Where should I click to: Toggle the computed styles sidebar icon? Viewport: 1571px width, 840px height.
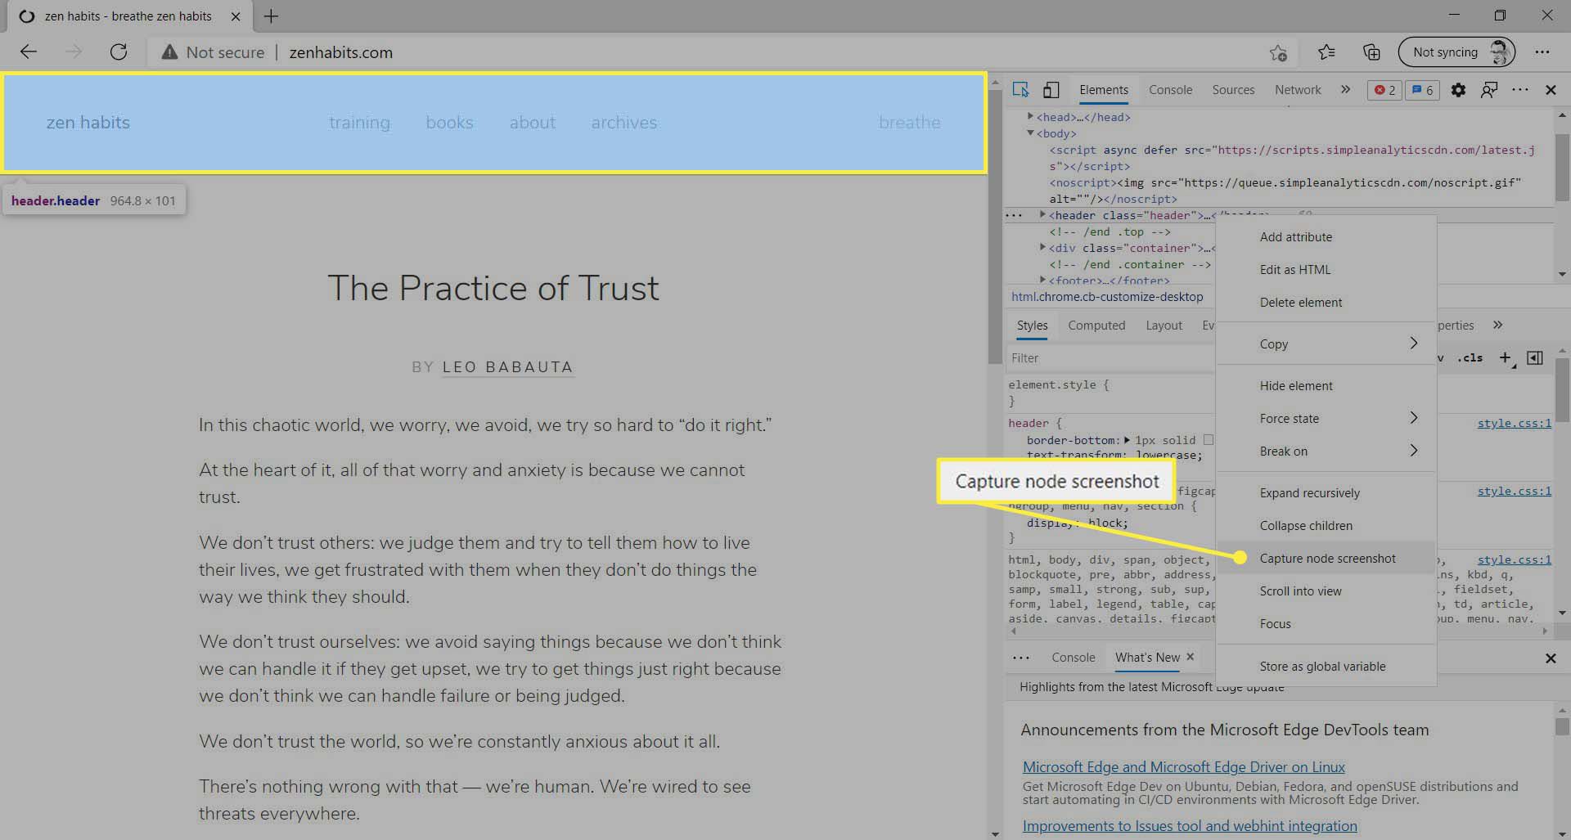1535,357
